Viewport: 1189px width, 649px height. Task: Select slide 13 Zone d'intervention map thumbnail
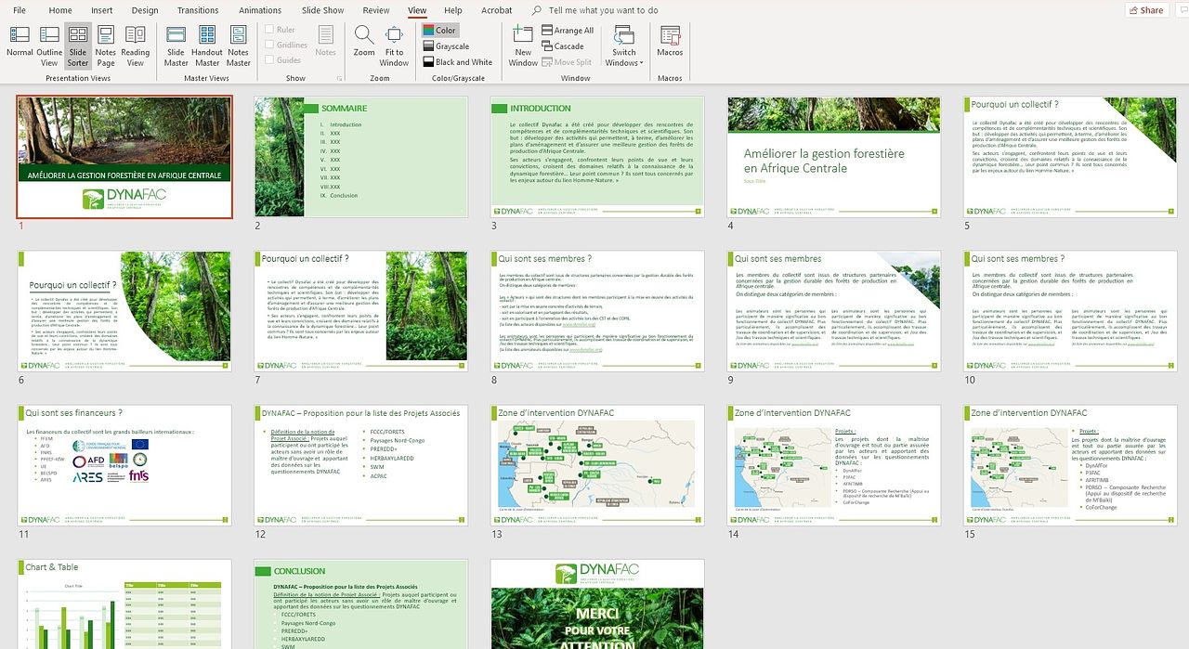[597, 465]
